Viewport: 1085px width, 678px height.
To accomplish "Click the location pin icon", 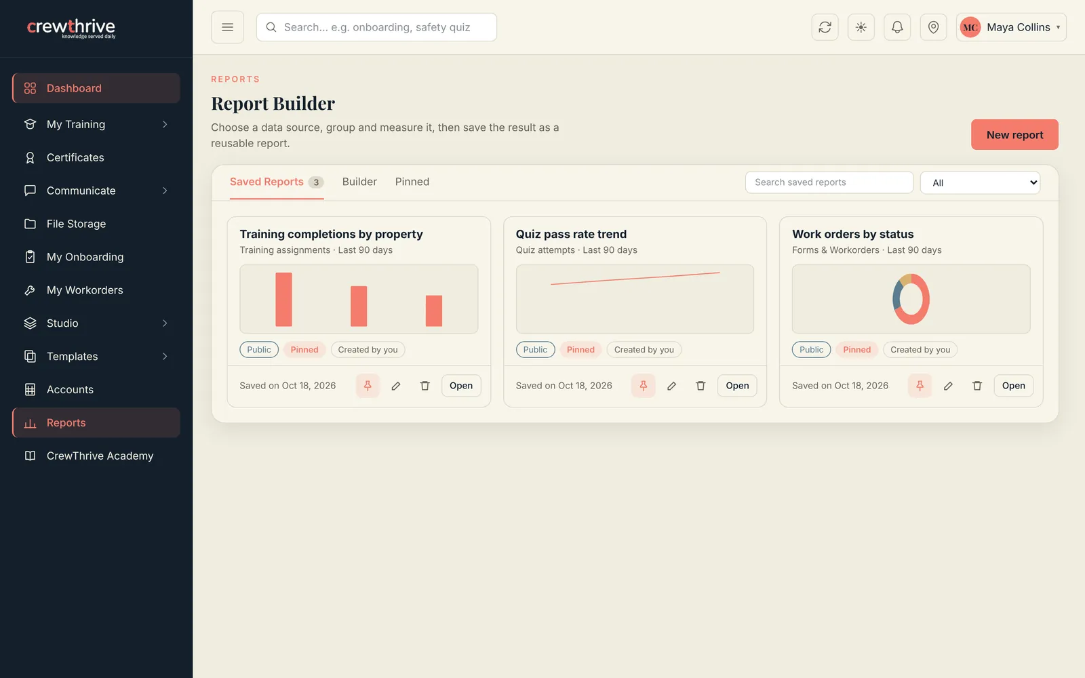I will click(933, 27).
